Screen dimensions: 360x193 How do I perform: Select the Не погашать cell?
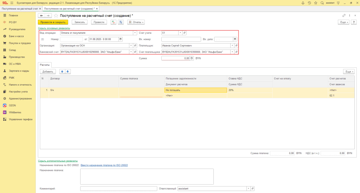(x=195, y=90)
